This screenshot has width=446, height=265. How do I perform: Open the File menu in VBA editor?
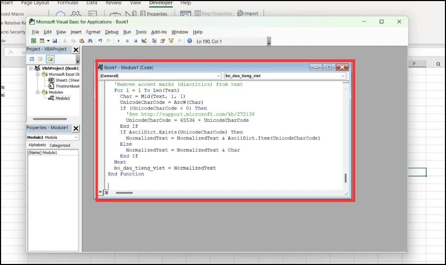click(x=35, y=32)
